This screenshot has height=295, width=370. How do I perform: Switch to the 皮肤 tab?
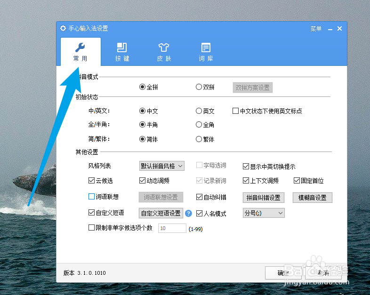[164, 52]
